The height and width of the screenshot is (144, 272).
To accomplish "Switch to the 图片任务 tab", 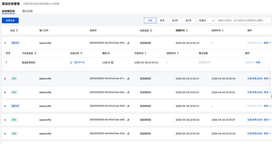I will [x=28, y=11].
